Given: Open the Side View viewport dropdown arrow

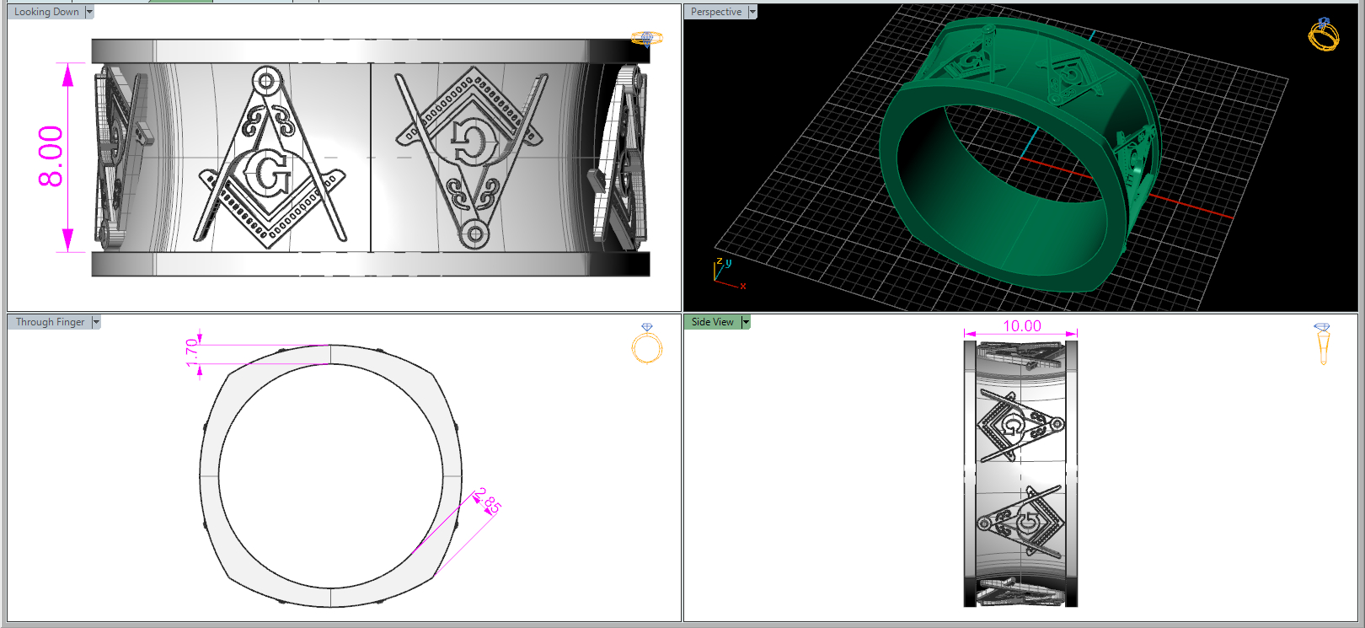Looking at the screenshot, I should click(x=746, y=322).
